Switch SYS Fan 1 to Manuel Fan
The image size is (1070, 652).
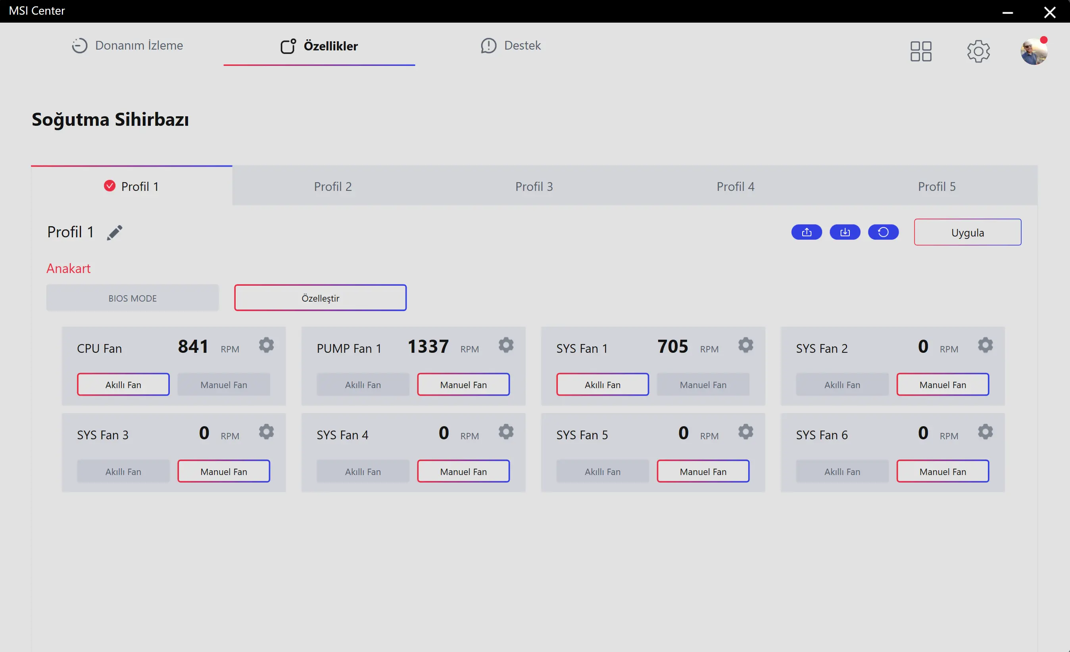tap(703, 385)
